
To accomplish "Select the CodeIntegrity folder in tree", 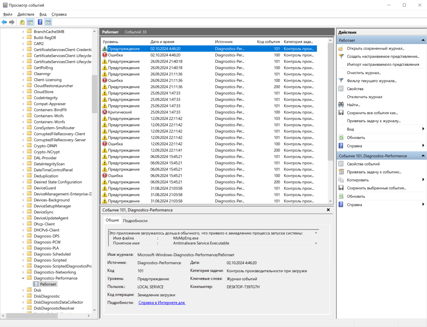I will click(x=46, y=98).
